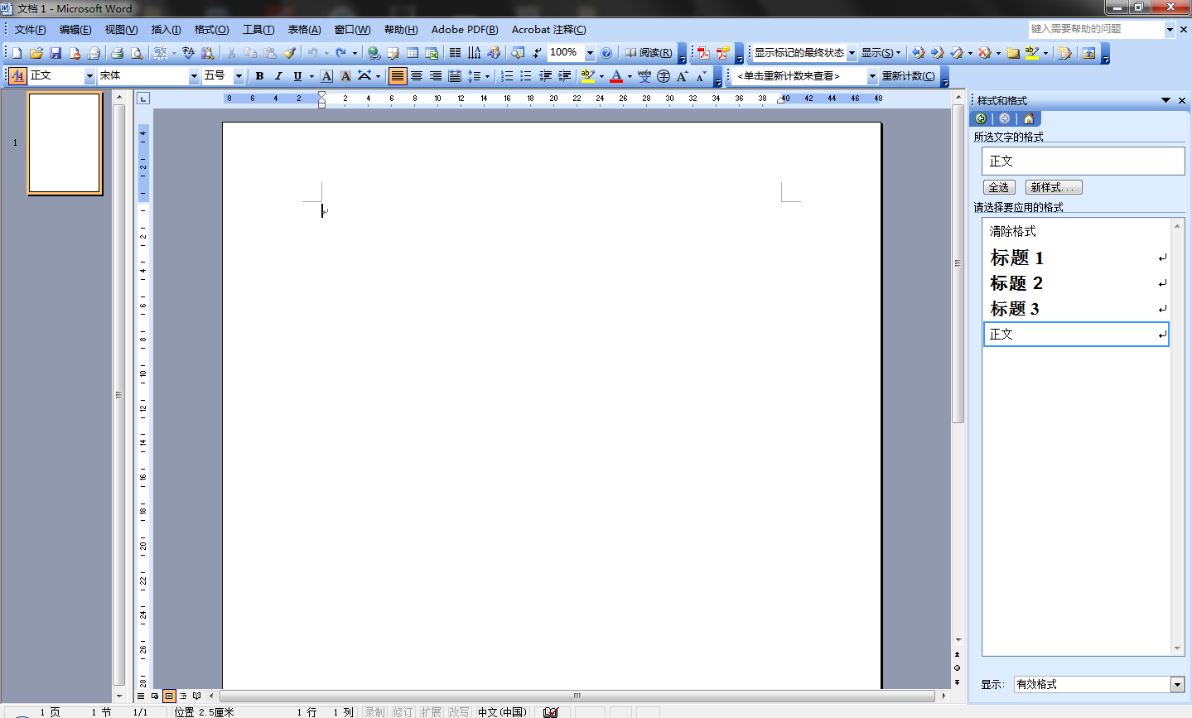Select 清除格式 in the styles list
The image size is (1192, 718).
(1076, 231)
